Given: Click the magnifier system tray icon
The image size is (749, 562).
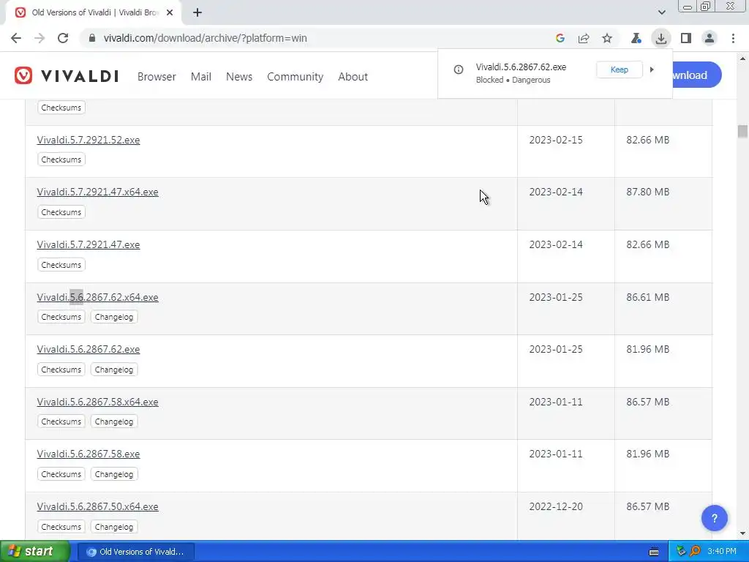Looking at the screenshot, I should coord(695,551).
